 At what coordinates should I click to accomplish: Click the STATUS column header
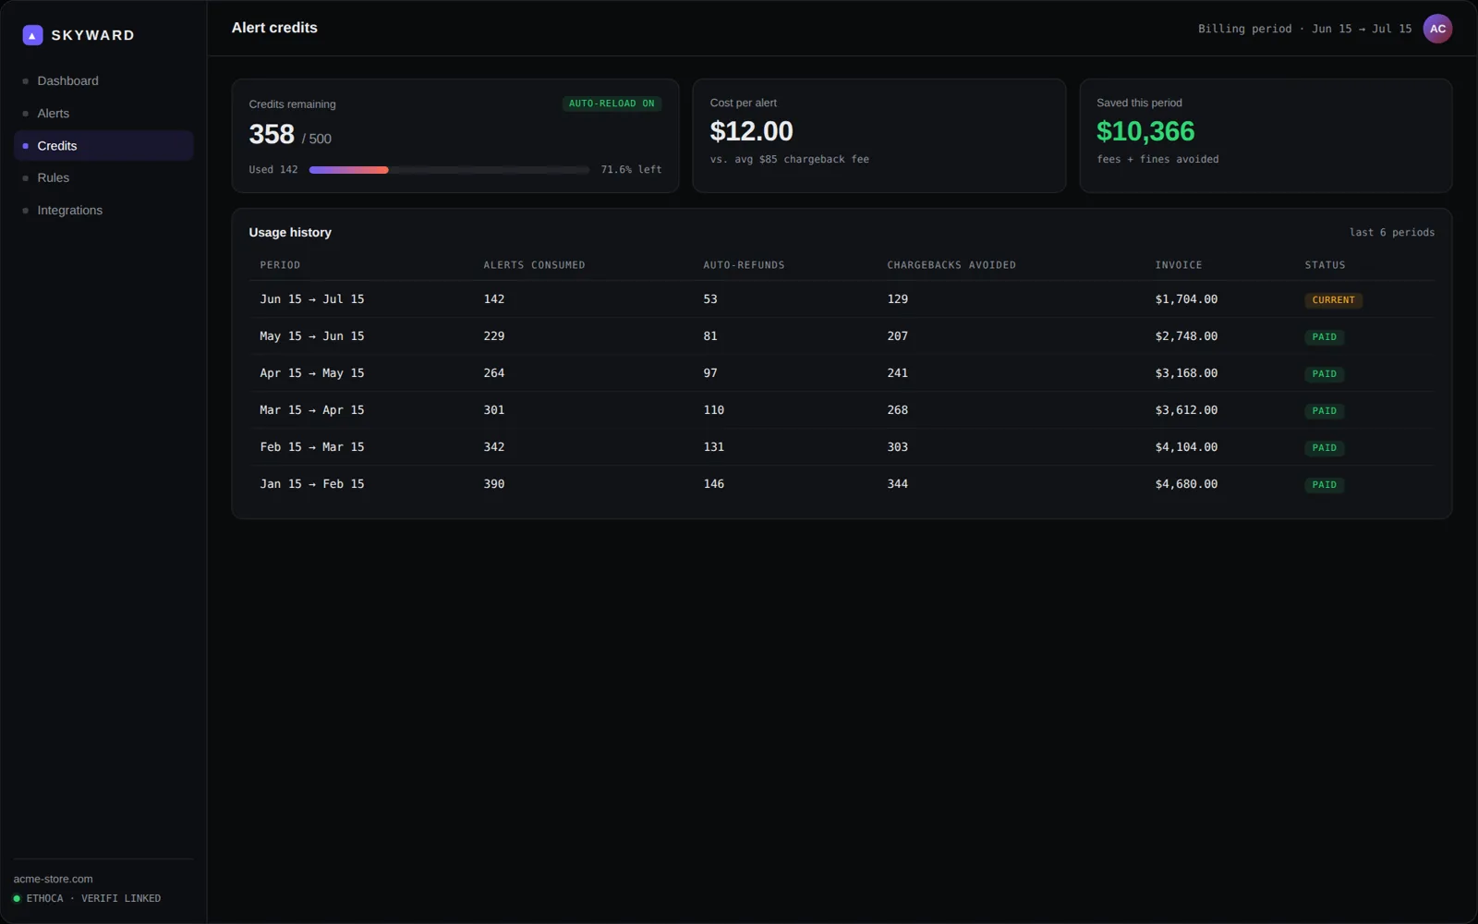[1325, 265]
